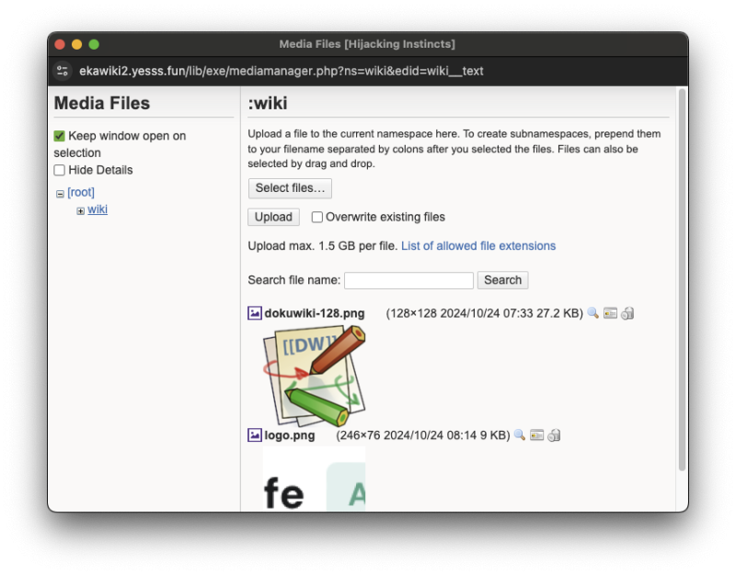View original file of dokuwiki-128.png (magnifier icon)
Viewport: 736px width, 575px height.
click(593, 313)
